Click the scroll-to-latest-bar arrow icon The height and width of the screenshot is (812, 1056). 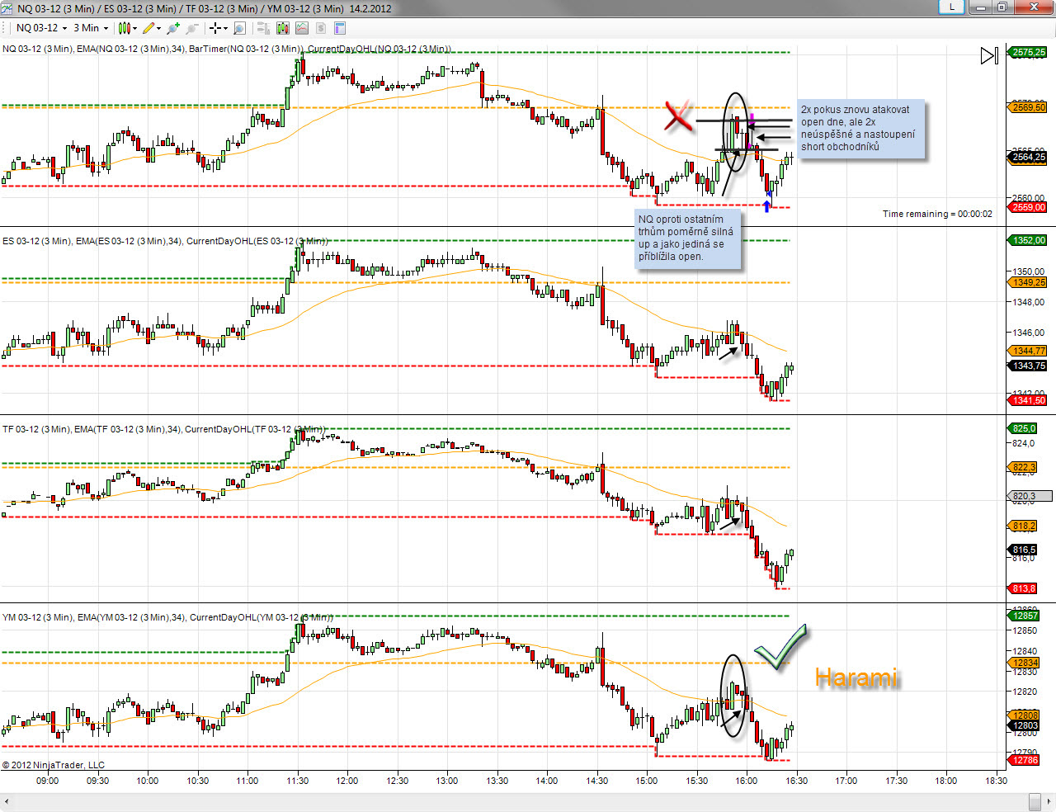click(989, 55)
